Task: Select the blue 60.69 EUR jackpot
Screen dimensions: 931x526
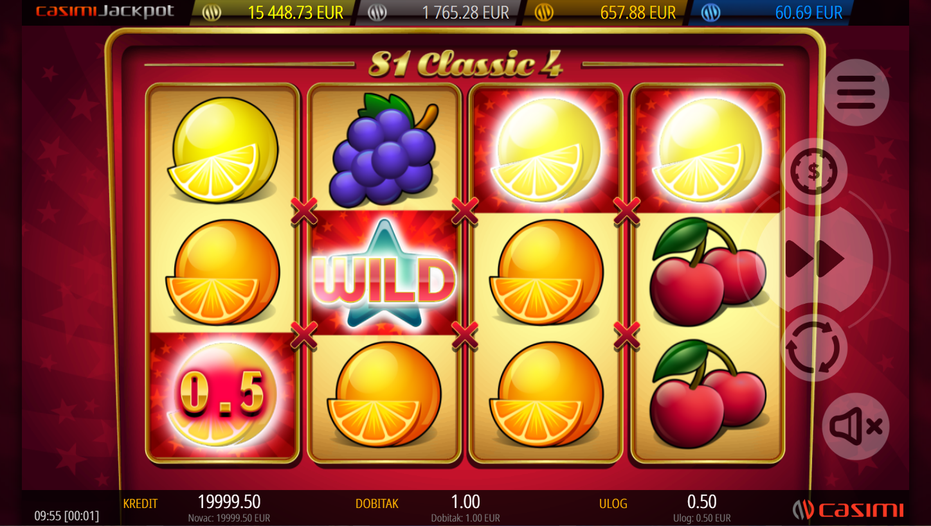Action: (x=771, y=12)
